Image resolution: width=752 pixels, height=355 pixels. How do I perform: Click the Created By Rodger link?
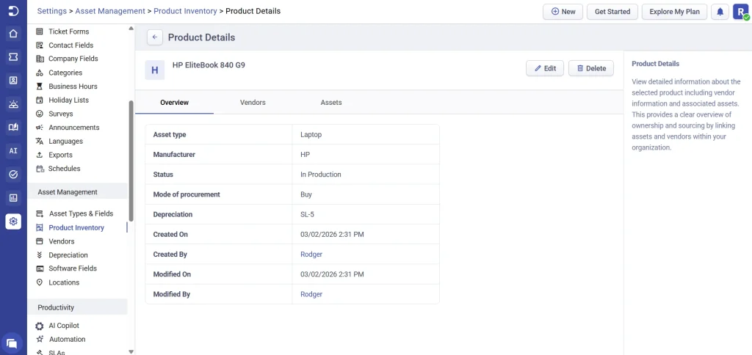point(311,255)
